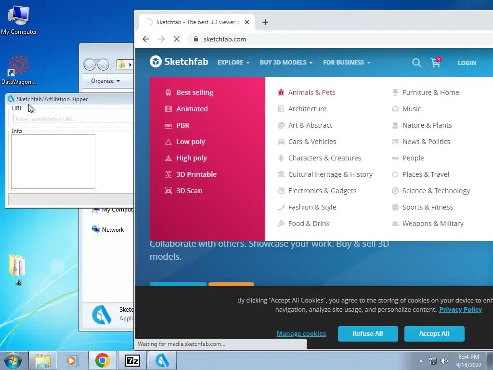Image resolution: width=493 pixels, height=370 pixels.
Task: Click the Ripper URL input field
Action: click(x=73, y=119)
